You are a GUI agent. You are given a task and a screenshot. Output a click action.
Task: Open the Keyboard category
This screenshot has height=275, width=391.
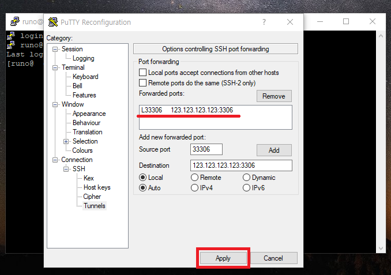click(x=85, y=77)
